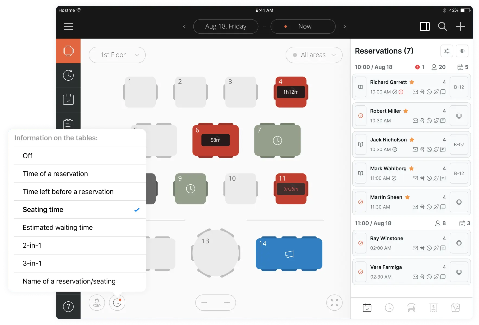
Task: Fit floor plan with expand arrows icon
Action: click(x=334, y=302)
